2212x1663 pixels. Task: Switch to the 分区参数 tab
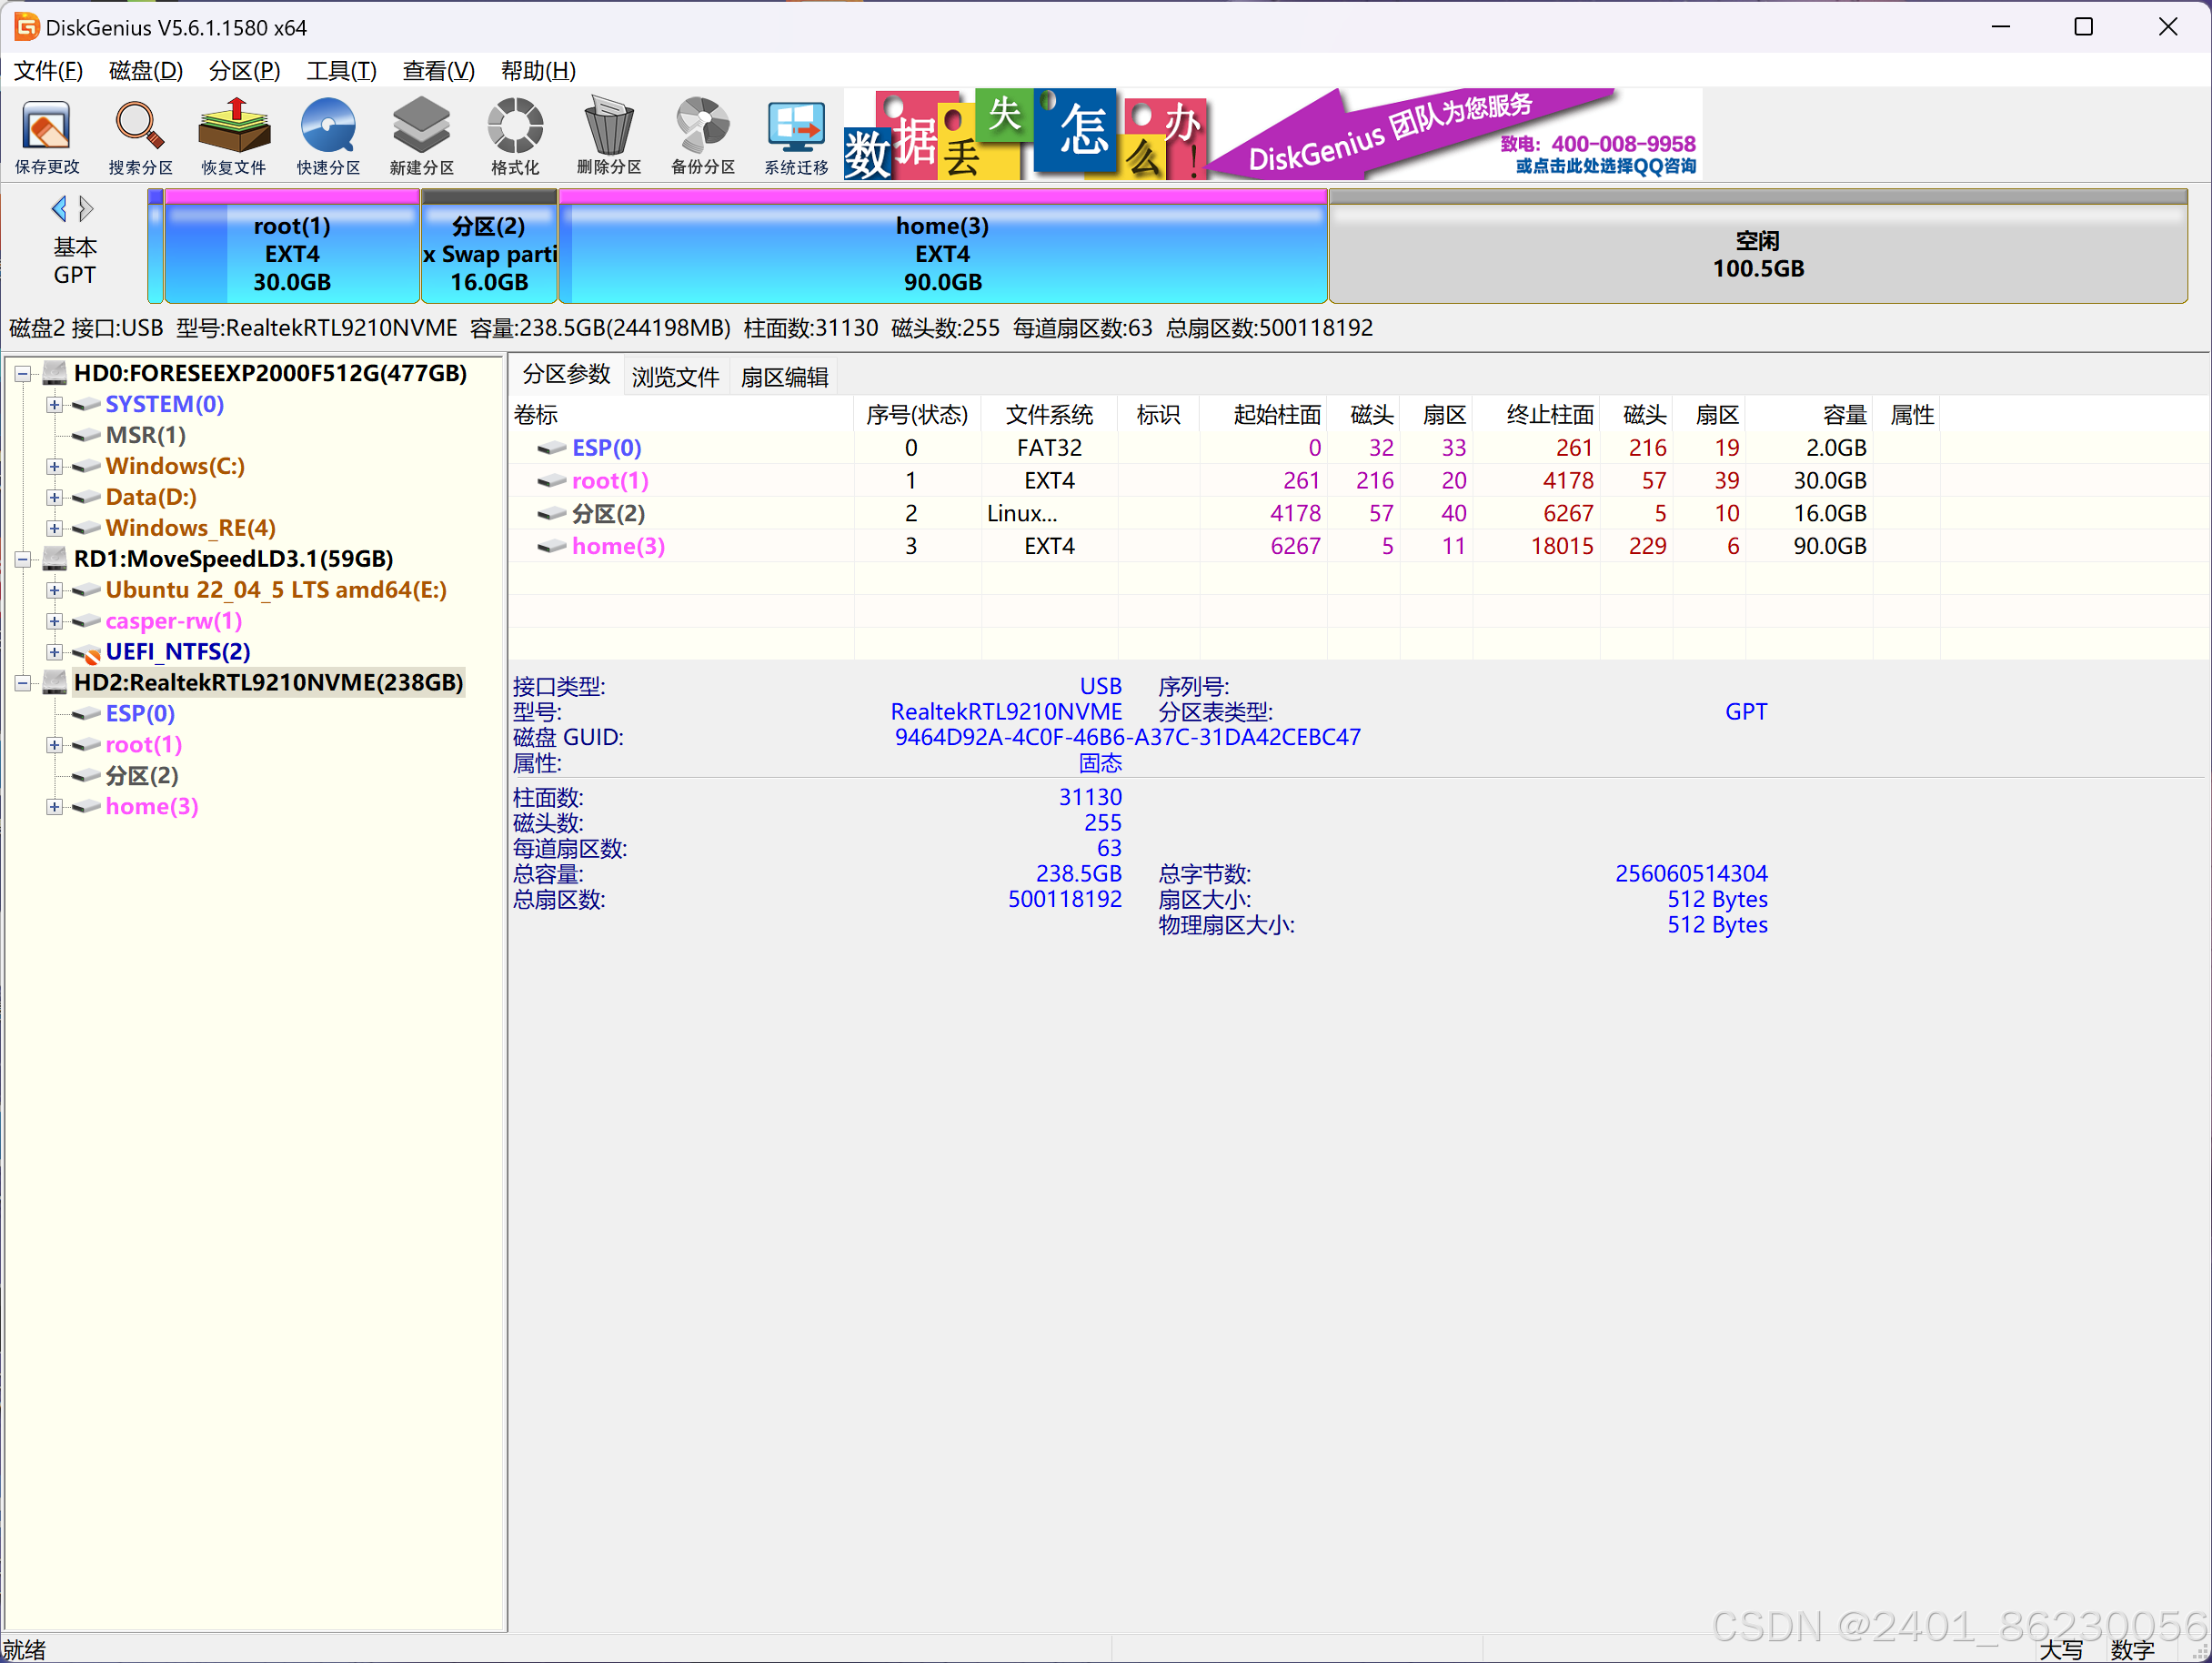click(x=566, y=375)
